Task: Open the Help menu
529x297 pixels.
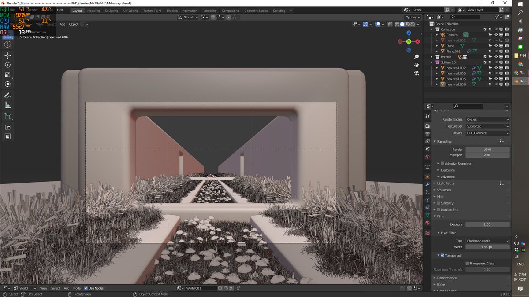Action: pyautogui.click(x=60, y=10)
